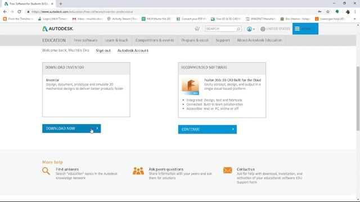Open the Convert your PDF bookmark
The width and height of the screenshot is (360, 202).
(191, 19)
